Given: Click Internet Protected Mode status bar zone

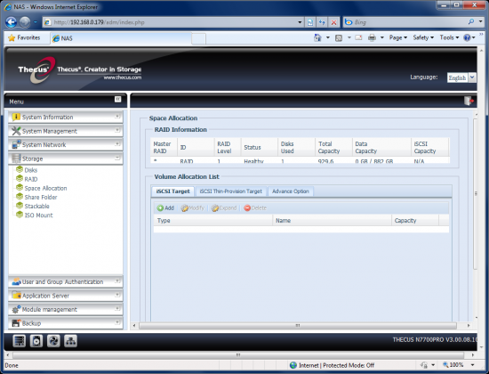Looking at the screenshot, I should (x=332, y=365).
